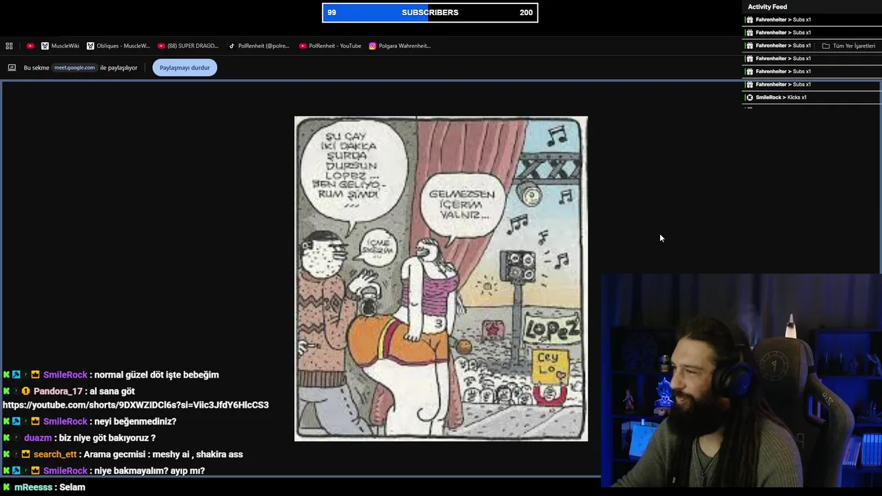Click username Pandora_17 in chat

pos(58,391)
